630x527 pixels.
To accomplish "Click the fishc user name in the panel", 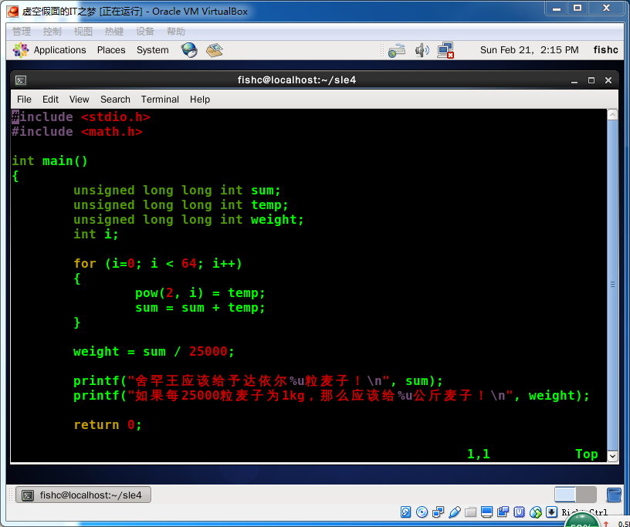I will (x=605, y=50).
